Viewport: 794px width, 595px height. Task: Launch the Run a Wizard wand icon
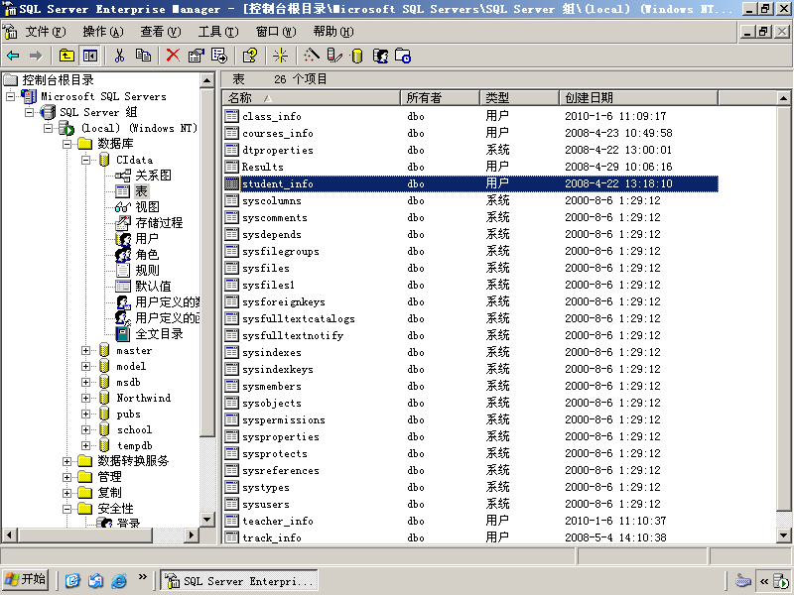click(x=311, y=56)
